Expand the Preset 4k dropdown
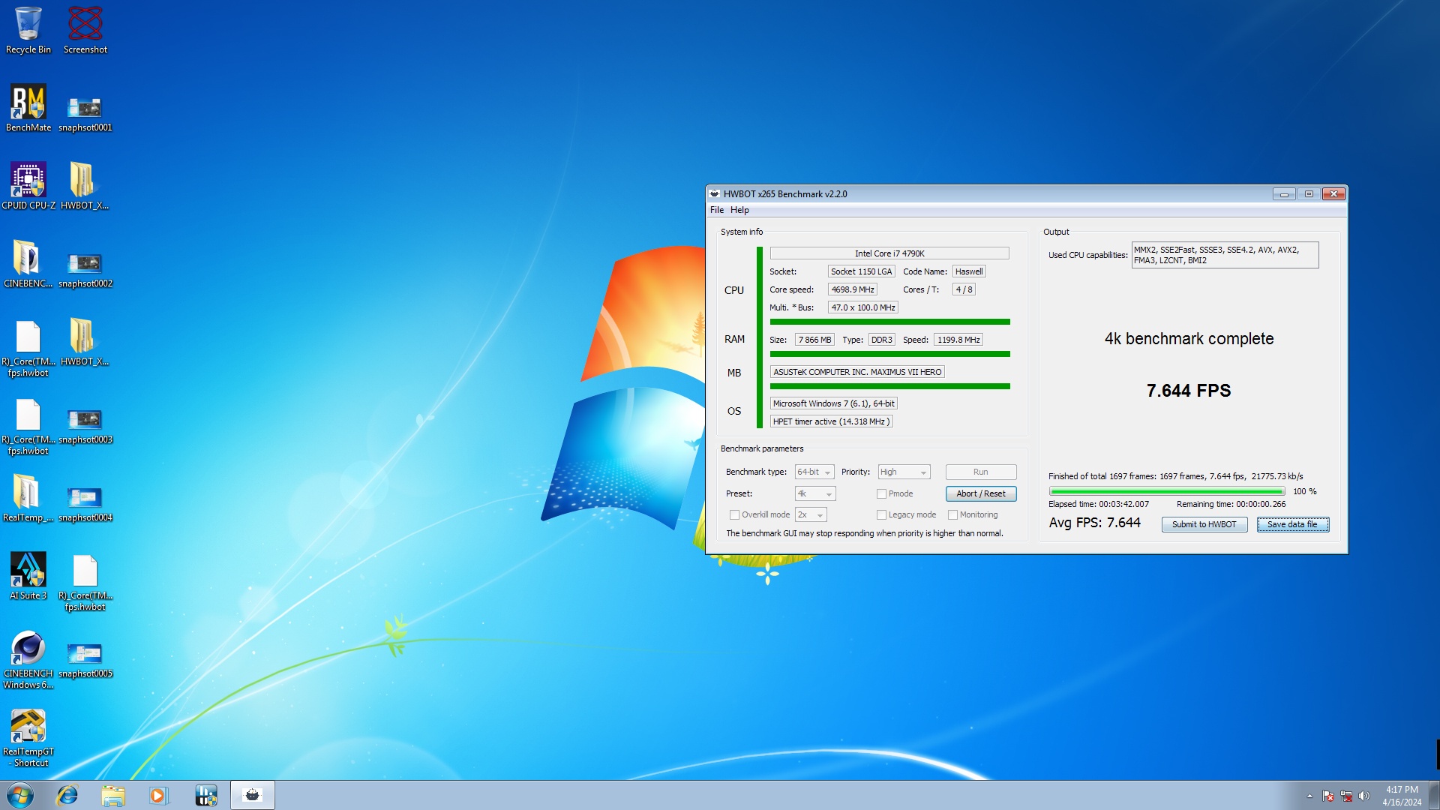Screen dimensions: 1440x810 (815, 493)
